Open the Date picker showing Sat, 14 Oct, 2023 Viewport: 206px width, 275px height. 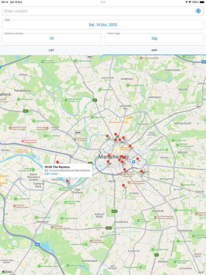[103, 25]
